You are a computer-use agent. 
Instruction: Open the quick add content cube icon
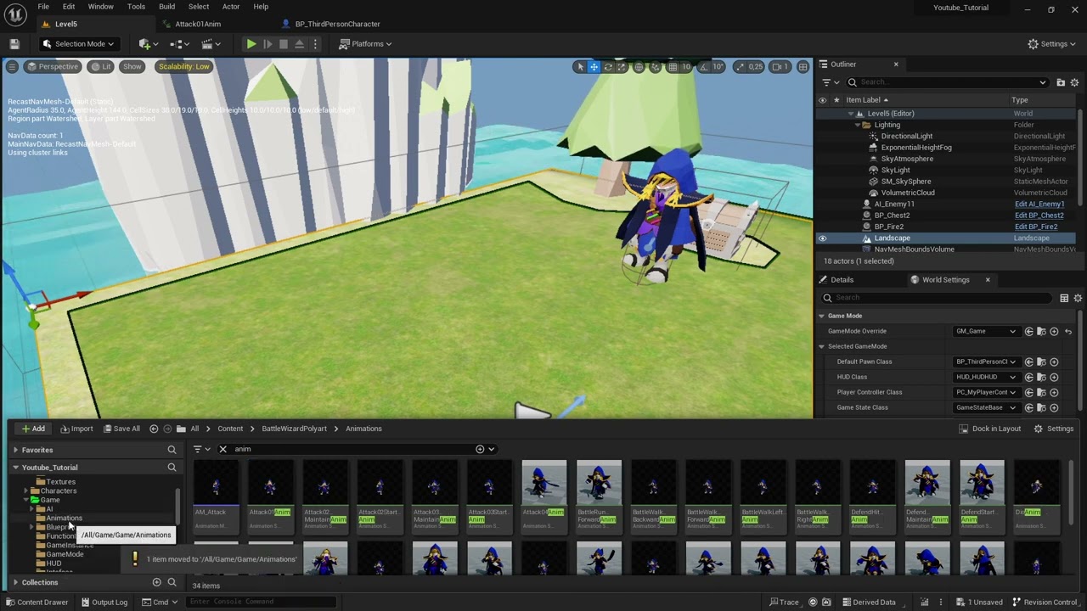coord(148,44)
